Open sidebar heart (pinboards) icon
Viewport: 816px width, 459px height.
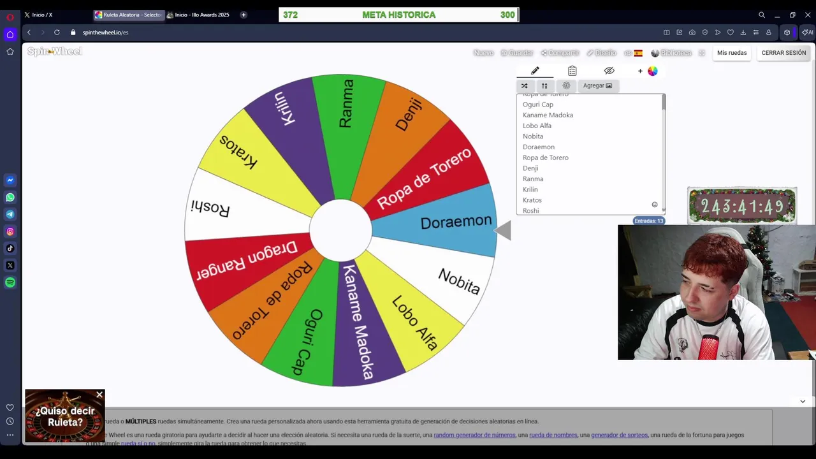pyautogui.click(x=10, y=407)
